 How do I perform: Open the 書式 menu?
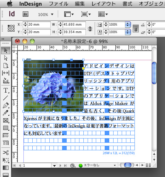(x=127, y=4)
